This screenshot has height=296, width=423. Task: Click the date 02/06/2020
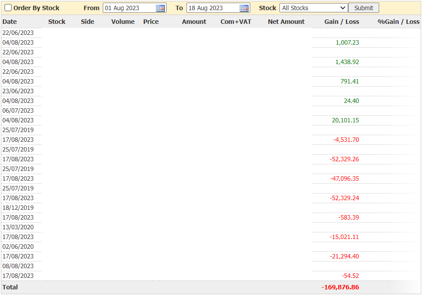coord(18,247)
